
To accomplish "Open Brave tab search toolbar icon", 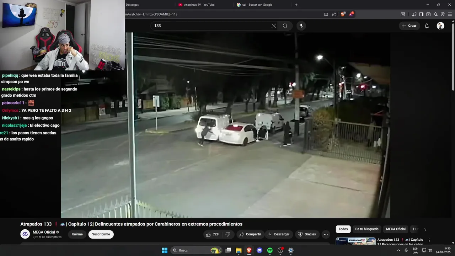I will pos(403,14).
